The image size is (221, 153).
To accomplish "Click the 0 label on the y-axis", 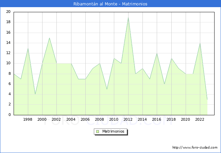I will (10, 115).
